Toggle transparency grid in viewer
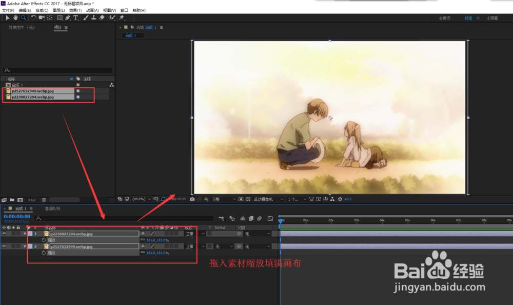 [248, 199]
